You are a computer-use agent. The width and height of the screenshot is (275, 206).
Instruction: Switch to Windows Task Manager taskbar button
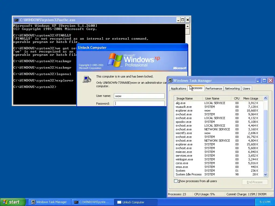click(49, 202)
